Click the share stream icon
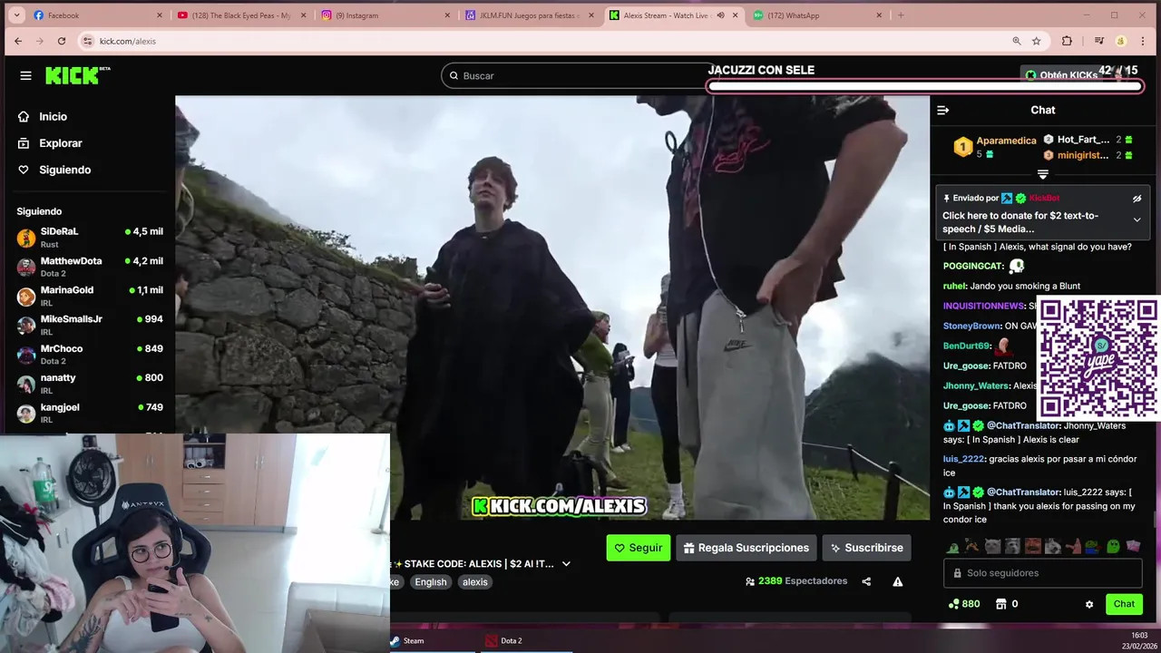This screenshot has width=1161, height=653. [x=866, y=582]
